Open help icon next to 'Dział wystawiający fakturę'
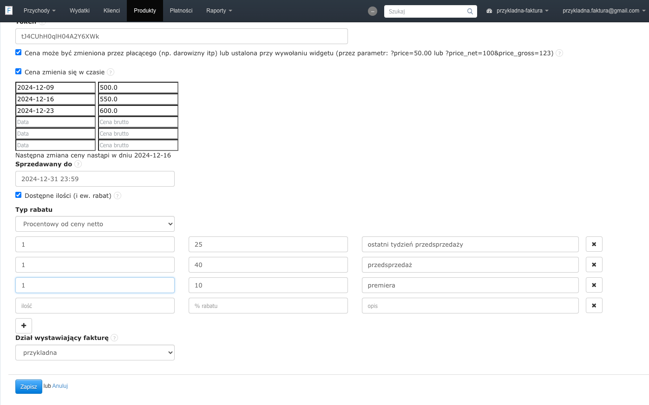 tap(114, 338)
